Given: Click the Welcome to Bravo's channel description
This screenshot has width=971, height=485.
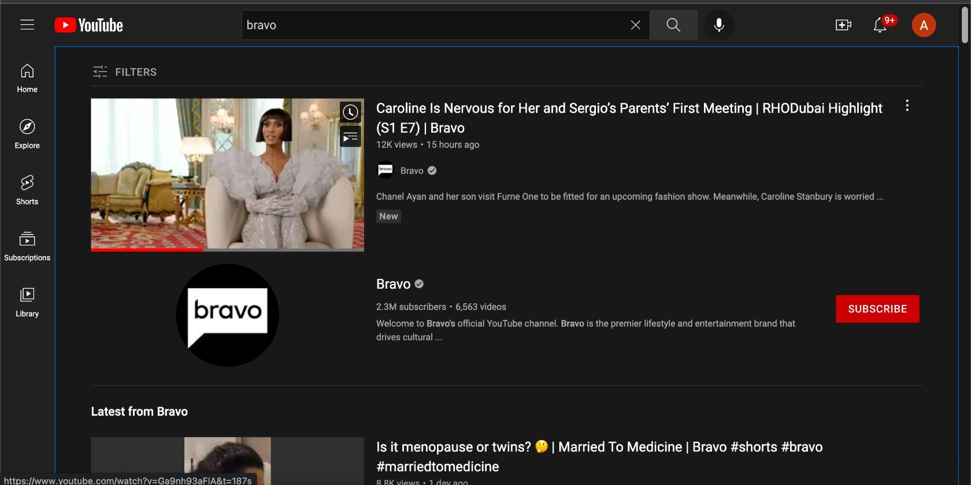Looking at the screenshot, I should 585,330.
